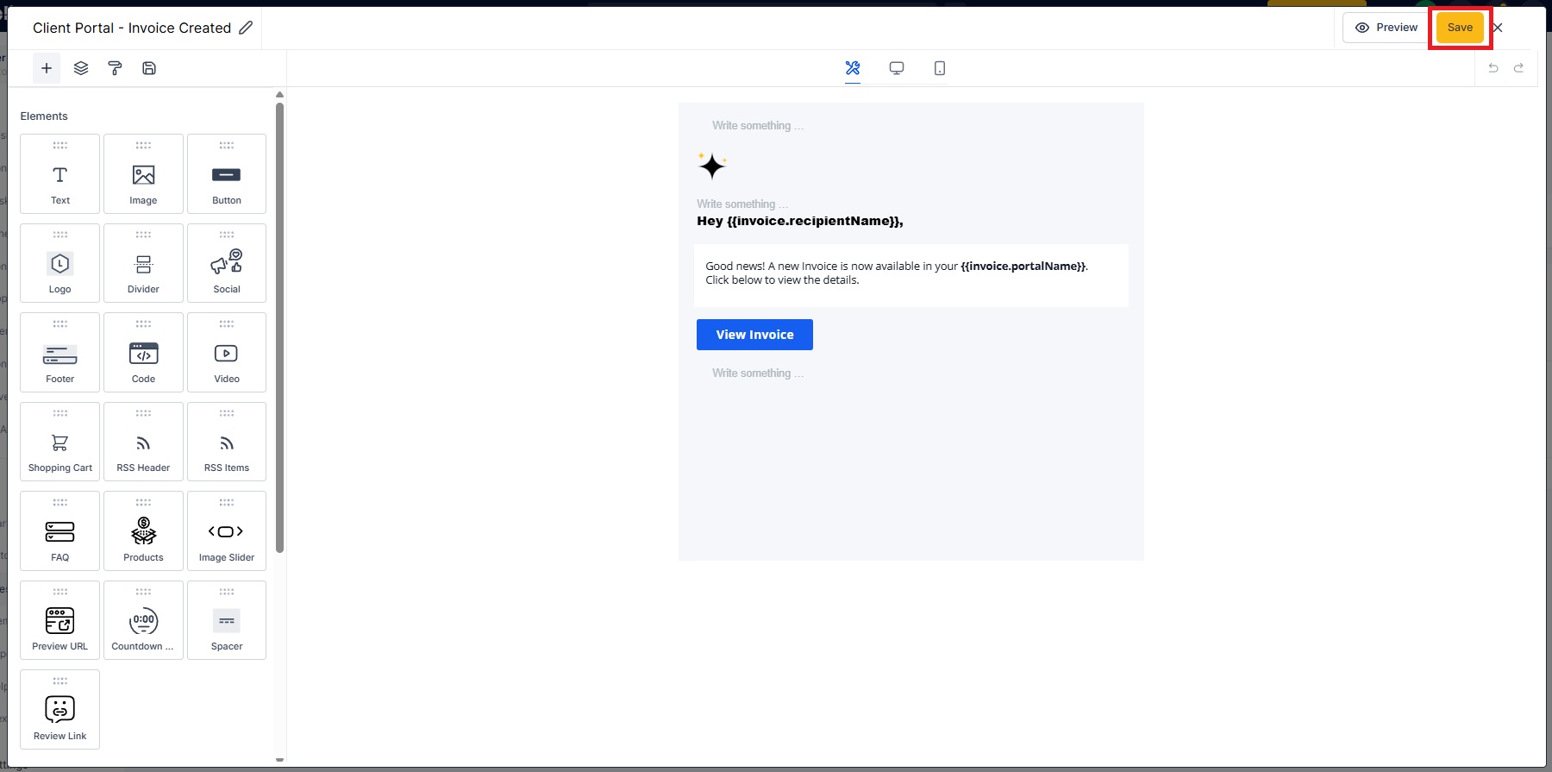Select the Products element
The width and height of the screenshot is (1552, 772).
tap(143, 530)
